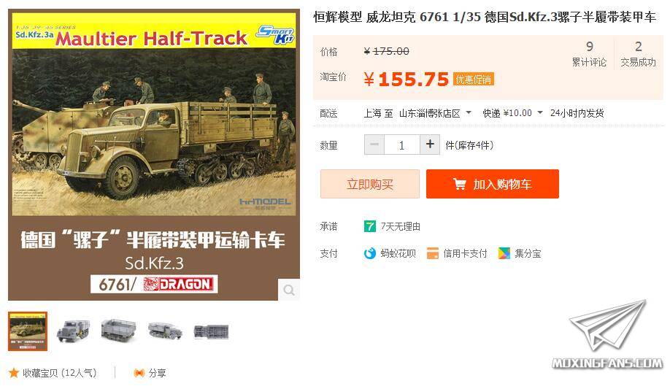Screen dimensions: 670x389
Task: Click the green 7-day return icon
Action: (369, 226)
